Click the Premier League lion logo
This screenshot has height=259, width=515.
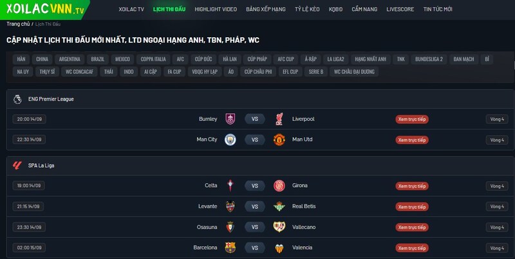pyautogui.click(x=17, y=99)
